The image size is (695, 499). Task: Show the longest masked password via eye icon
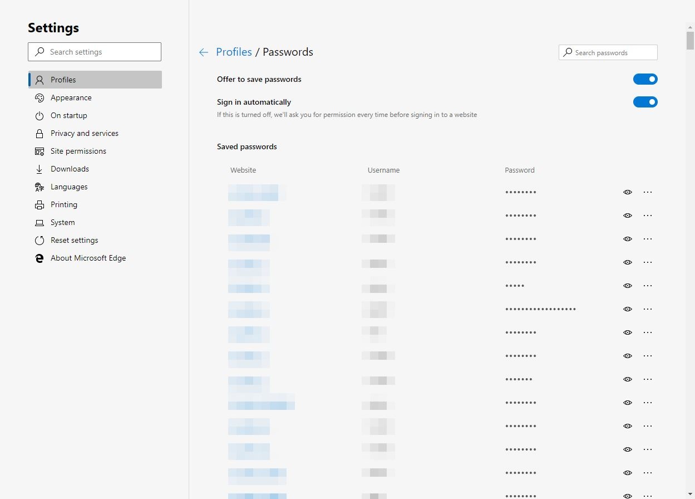(628, 309)
